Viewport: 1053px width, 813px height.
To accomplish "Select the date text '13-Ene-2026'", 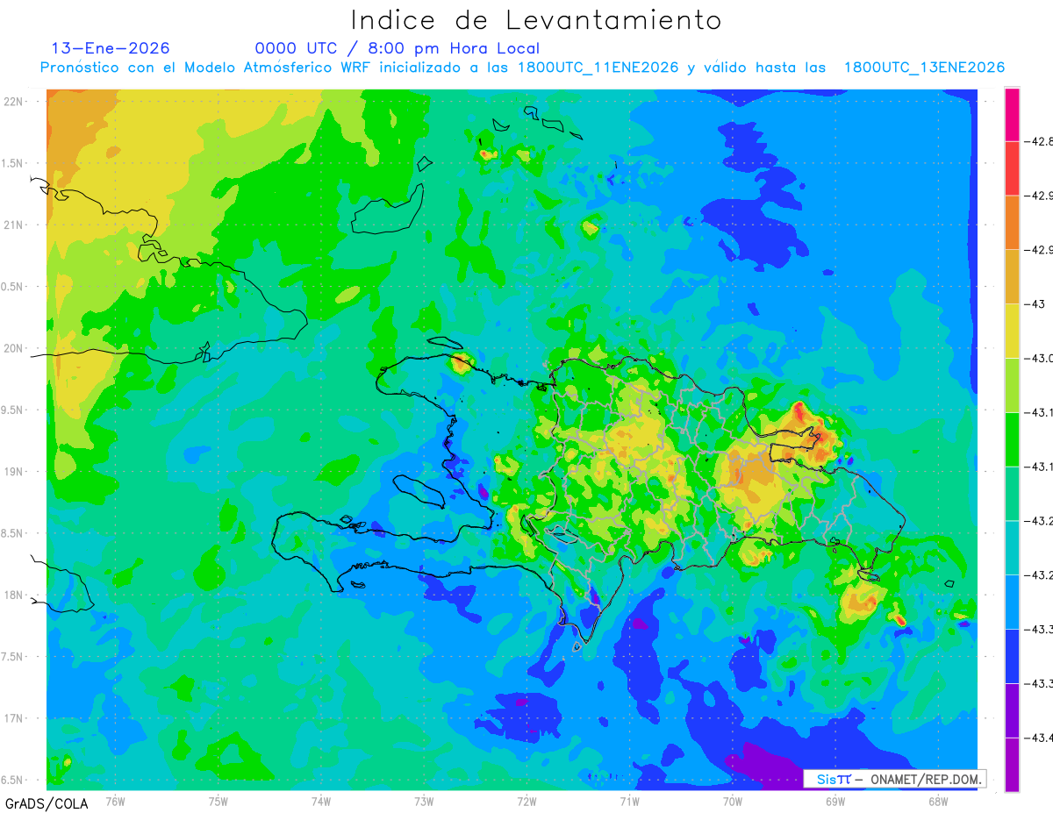I will click(x=111, y=48).
